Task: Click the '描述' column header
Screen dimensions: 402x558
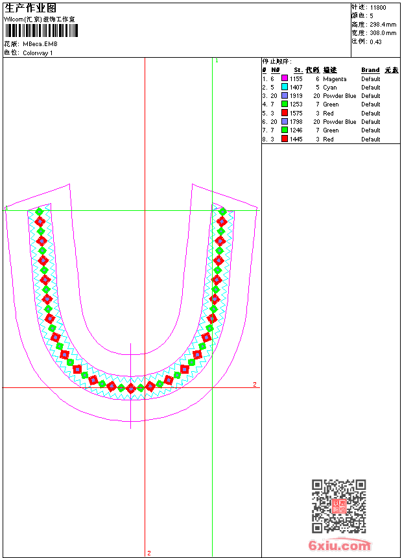Action: pyautogui.click(x=330, y=70)
